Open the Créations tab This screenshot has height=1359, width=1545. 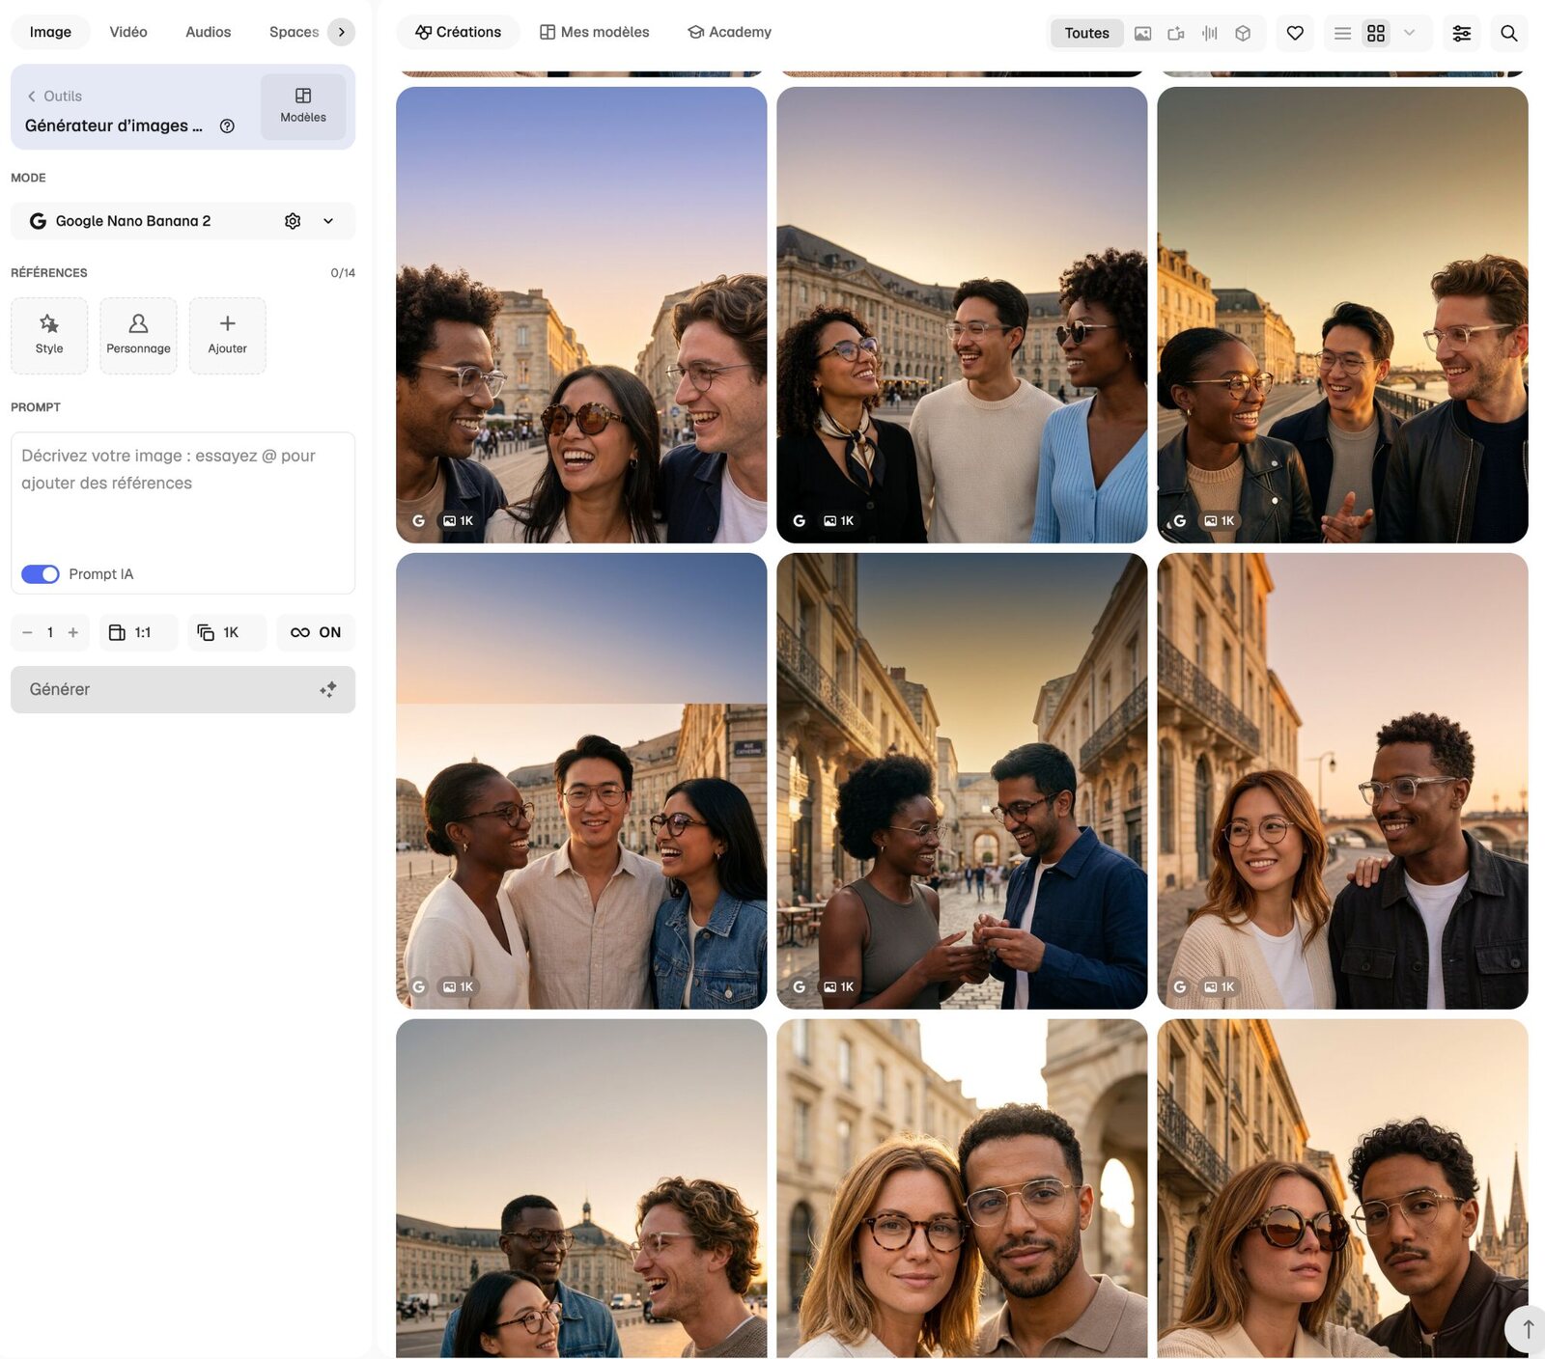click(459, 32)
